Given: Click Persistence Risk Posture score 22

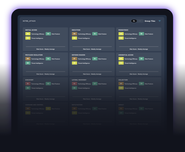Looking at the screenshot, I should tap(141, 34).
